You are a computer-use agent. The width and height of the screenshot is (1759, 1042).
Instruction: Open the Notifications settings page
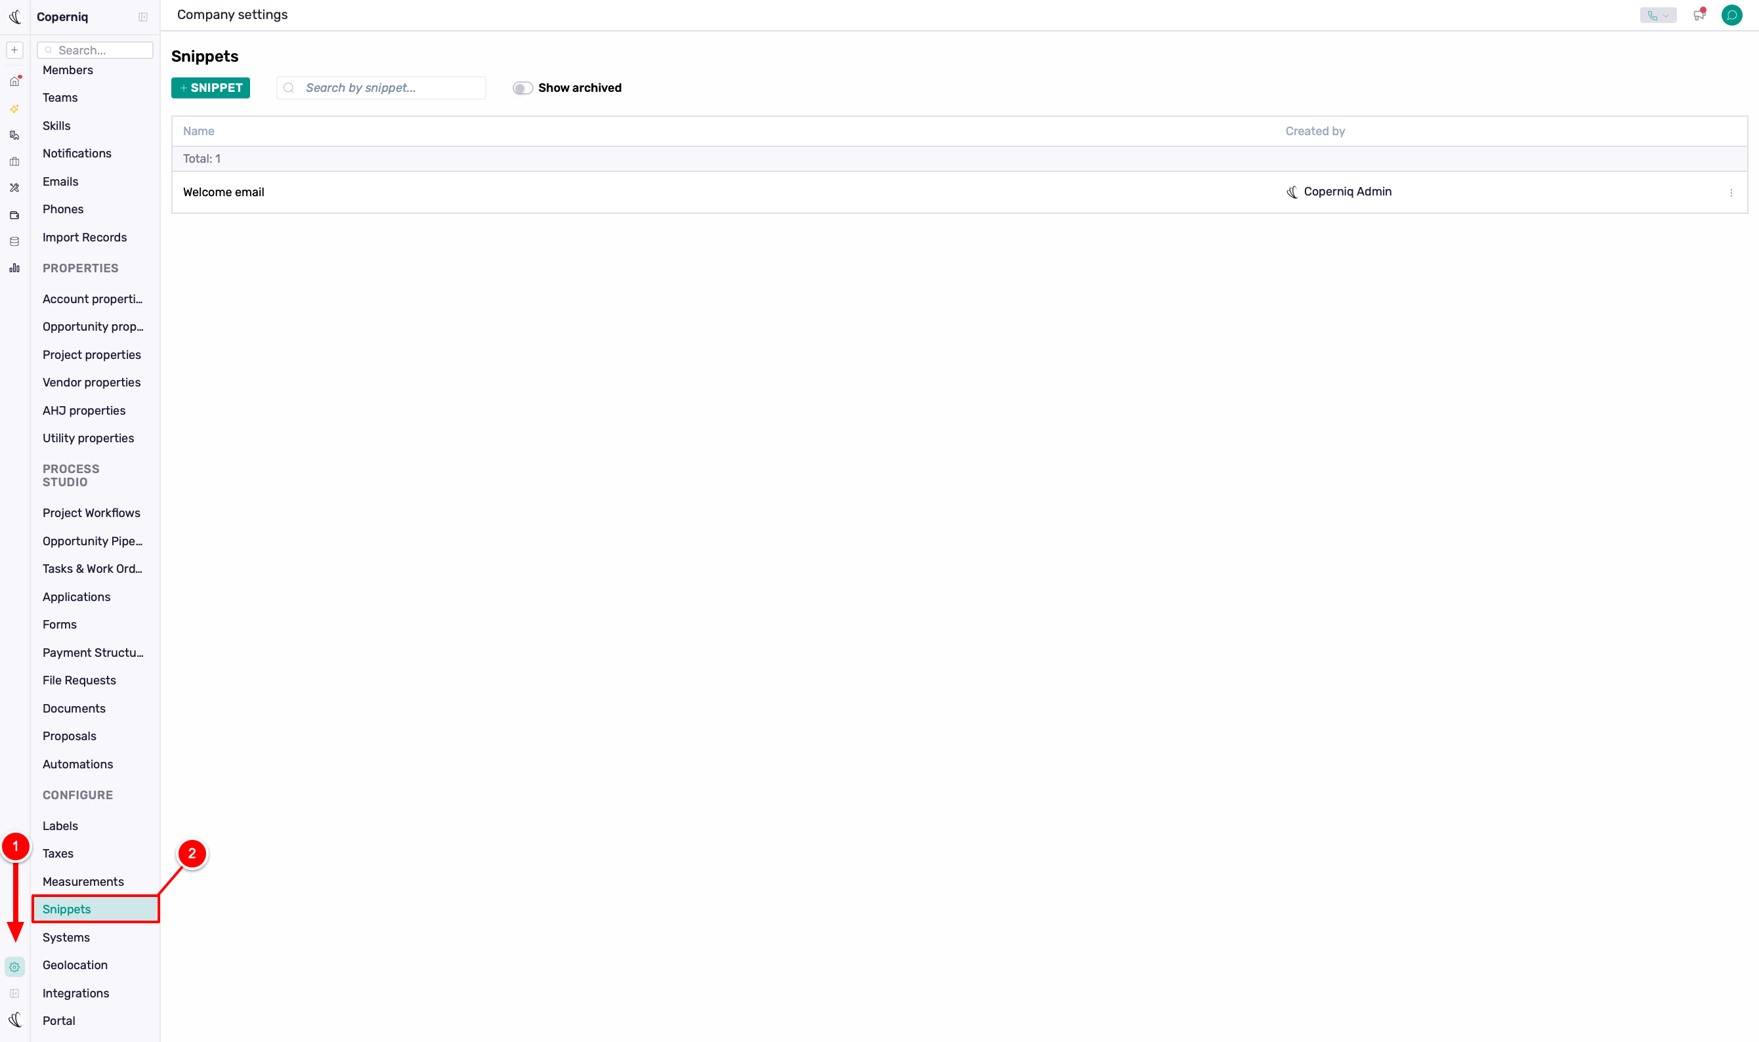77,153
